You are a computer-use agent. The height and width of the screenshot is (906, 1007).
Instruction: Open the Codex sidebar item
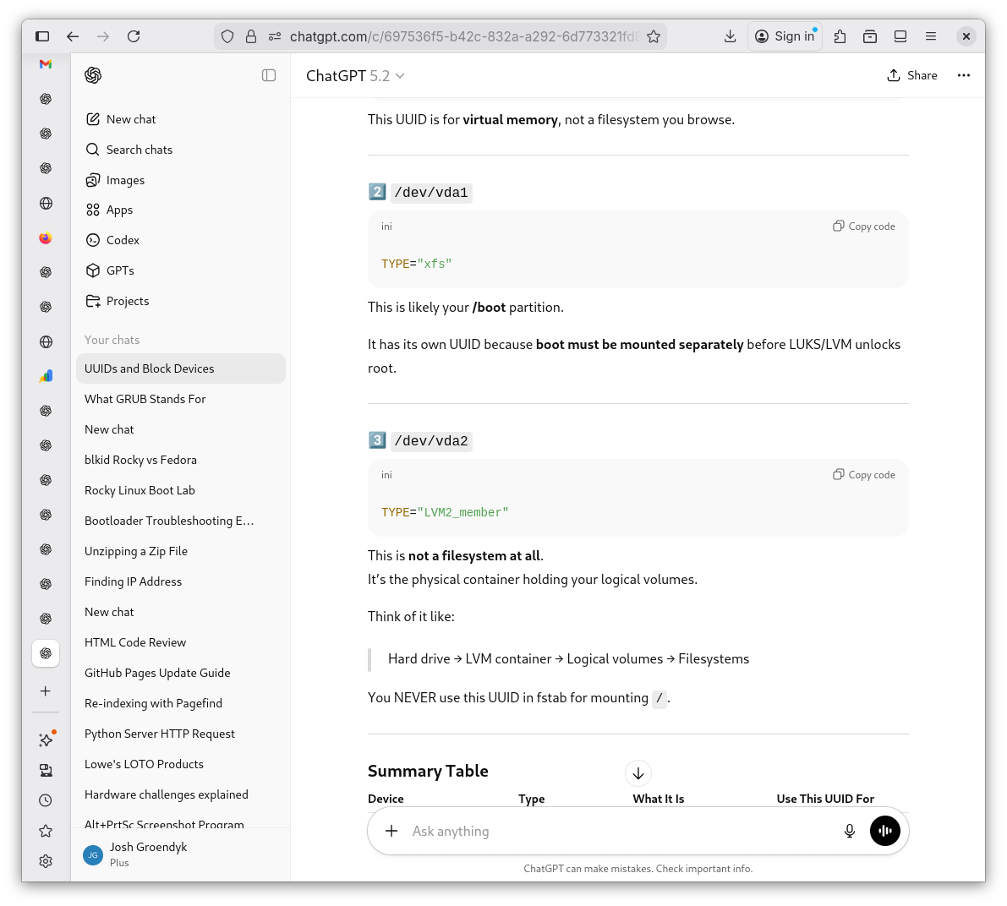[x=123, y=240]
